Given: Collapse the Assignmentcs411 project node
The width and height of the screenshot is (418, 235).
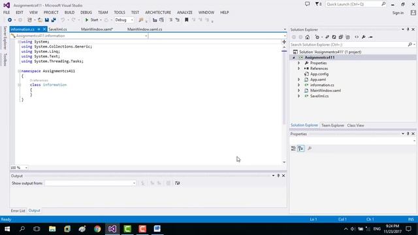Looking at the screenshot, I should click(294, 57).
